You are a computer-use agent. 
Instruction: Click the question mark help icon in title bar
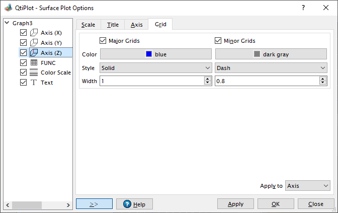tap(303, 8)
